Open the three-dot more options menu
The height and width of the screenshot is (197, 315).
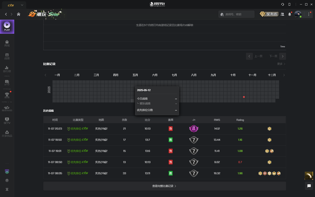309,14
